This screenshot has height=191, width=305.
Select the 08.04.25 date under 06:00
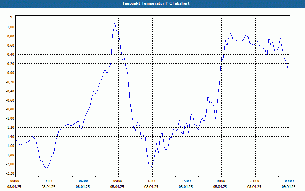pyautogui.click(x=83, y=186)
